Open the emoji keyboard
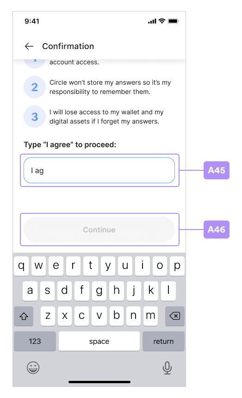This screenshot has width=242, height=398. (x=33, y=368)
